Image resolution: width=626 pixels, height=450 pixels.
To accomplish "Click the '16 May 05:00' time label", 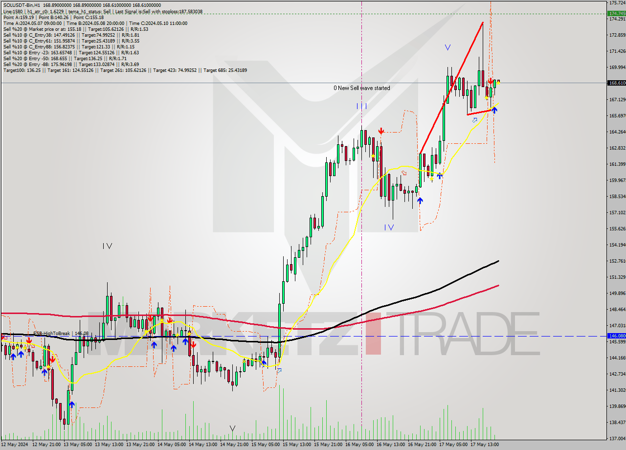I will click(358, 445).
